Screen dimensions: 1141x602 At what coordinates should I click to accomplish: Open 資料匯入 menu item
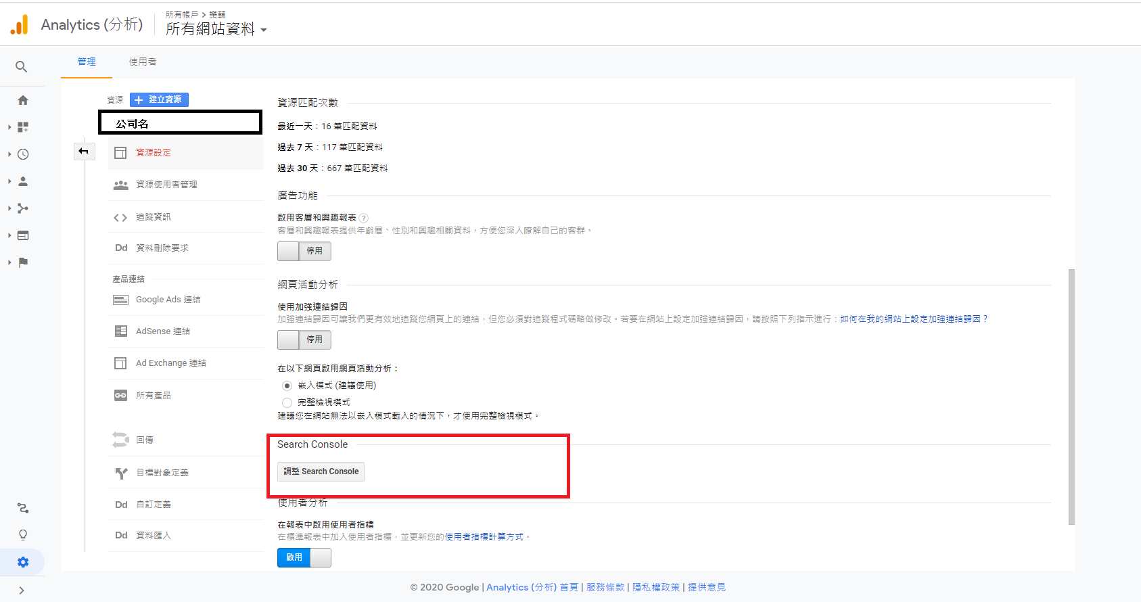click(186, 536)
